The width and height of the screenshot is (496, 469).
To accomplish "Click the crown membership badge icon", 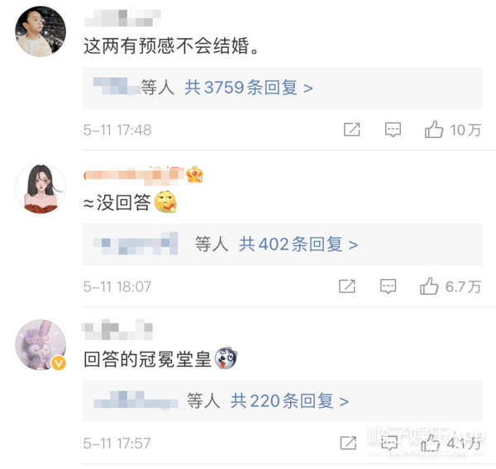I will point(194,174).
